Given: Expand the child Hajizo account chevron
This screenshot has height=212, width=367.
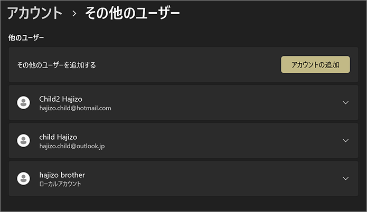Looking at the screenshot, I should (x=345, y=140).
